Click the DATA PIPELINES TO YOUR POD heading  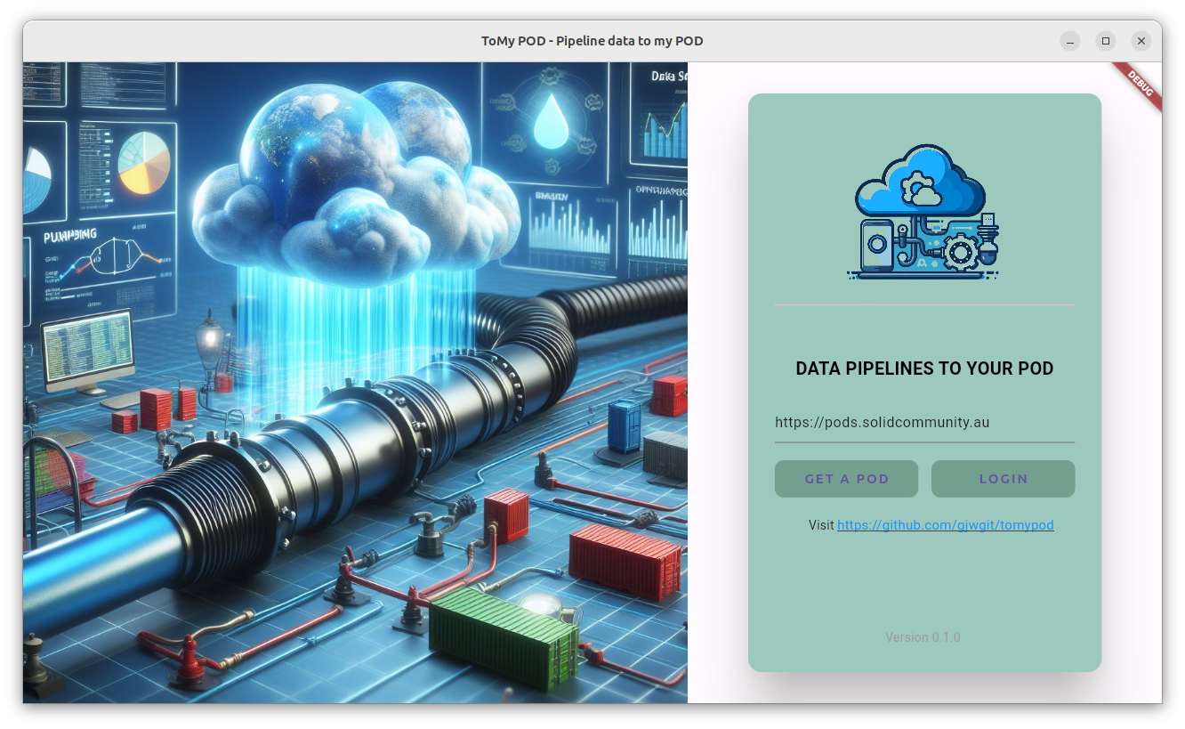(924, 369)
